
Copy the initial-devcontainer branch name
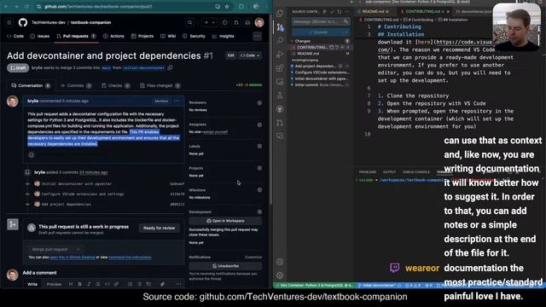170,67
